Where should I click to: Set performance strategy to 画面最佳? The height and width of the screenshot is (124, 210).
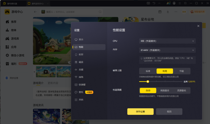[165, 91]
